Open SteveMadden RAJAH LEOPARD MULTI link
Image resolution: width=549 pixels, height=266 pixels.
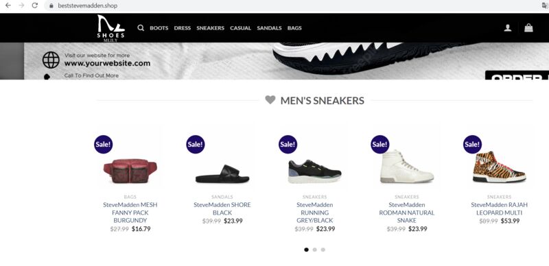pyautogui.click(x=500, y=208)
